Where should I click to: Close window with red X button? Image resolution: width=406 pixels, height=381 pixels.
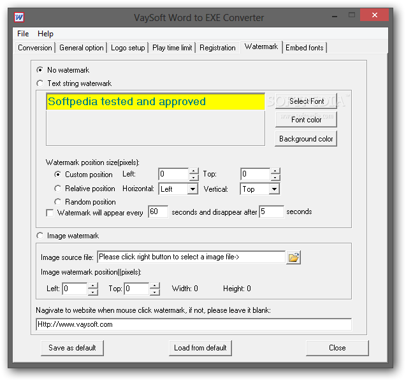coord(374,15)
